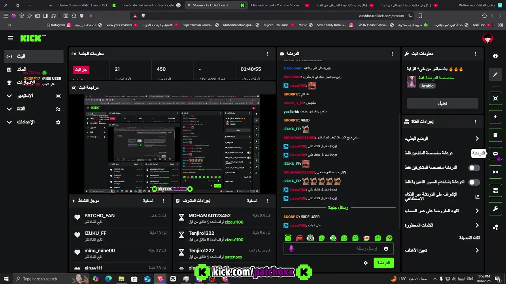
Task: Open the Kick hamburger menu
Action: pyautogui.click(x=10, y=38)
